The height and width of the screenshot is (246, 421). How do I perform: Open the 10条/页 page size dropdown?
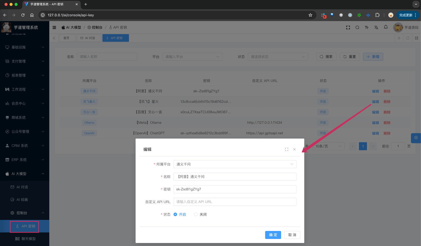click(329, 146)
